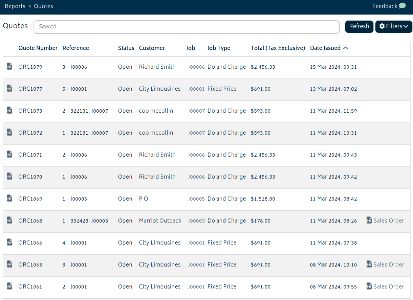Sort by Status column header

(x=126, y=48)
